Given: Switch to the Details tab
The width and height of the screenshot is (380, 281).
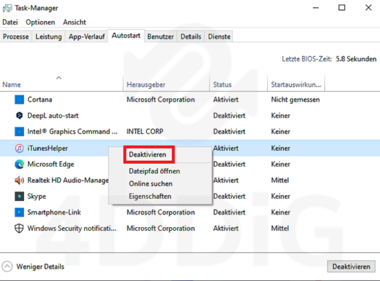Looking at the screenshot, I should [x=191, y=37].
